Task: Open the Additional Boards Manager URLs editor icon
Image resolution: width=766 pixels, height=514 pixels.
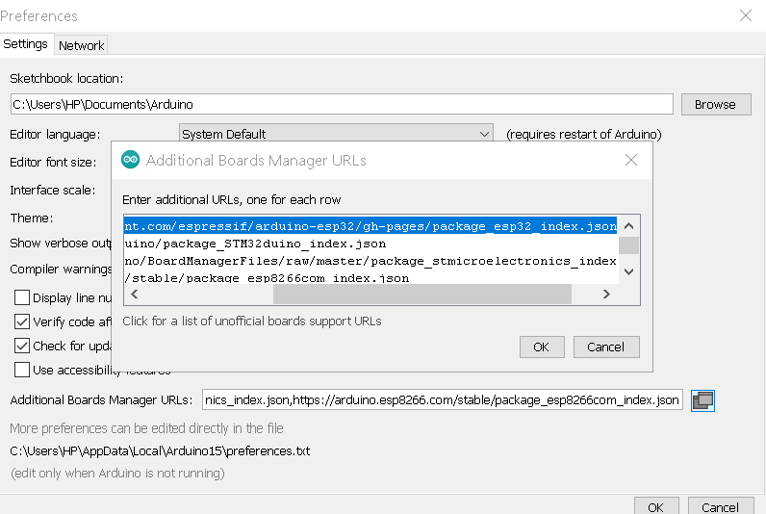Action: pos(702,400)
